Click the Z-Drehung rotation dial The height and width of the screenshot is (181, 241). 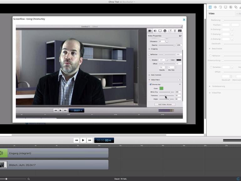coord(232,39)
